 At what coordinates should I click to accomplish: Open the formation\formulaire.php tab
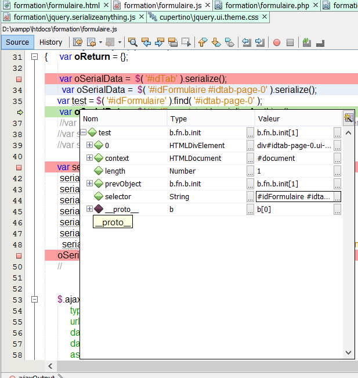[267, 5]
